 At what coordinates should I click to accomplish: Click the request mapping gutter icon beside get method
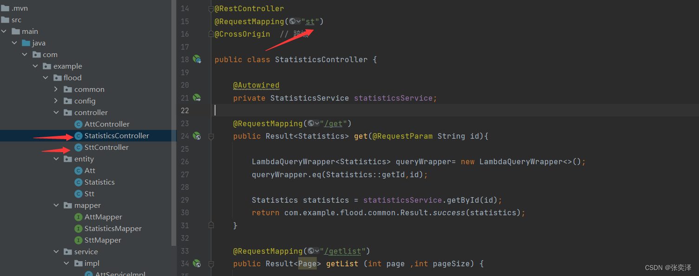(197, 136)
